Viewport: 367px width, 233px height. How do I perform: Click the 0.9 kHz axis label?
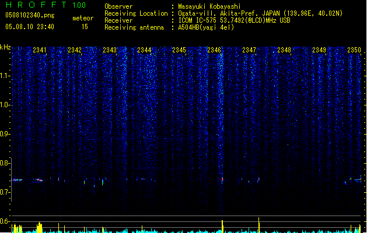5,134
